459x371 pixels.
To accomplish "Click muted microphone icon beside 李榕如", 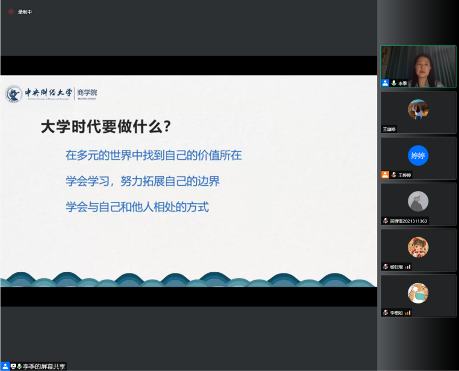I will [x=385, y=313].
